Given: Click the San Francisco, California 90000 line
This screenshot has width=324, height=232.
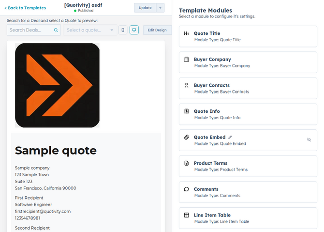Looking at the screenshot, I should (x=45, y=188).
